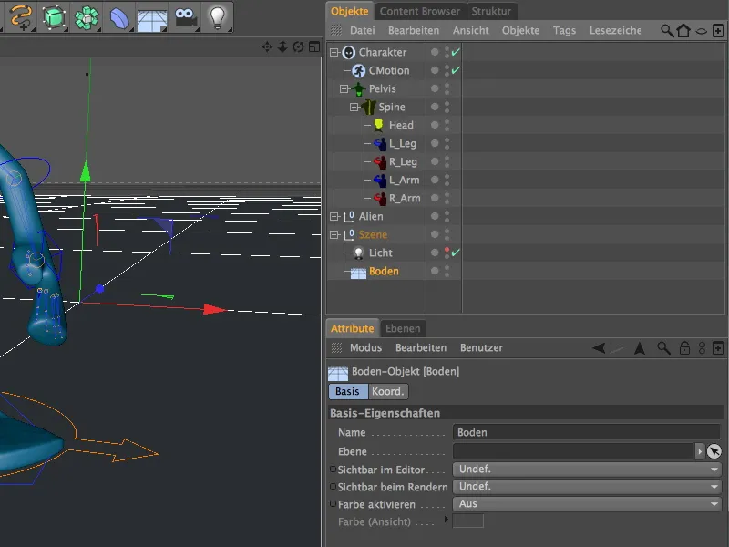Image resolution: width=729 pixels, height=547 pixels.
Task: Click the eye icon in Objekte manager
Action: coord(701,31)
